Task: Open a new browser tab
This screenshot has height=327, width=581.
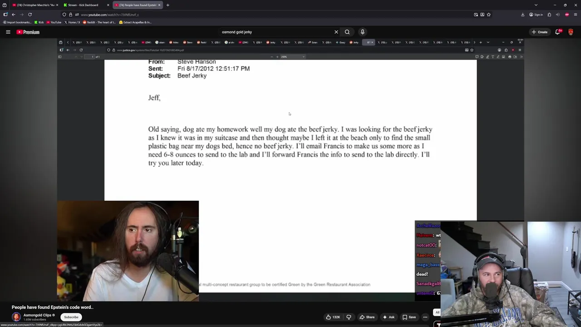Action: pos(167,5)
